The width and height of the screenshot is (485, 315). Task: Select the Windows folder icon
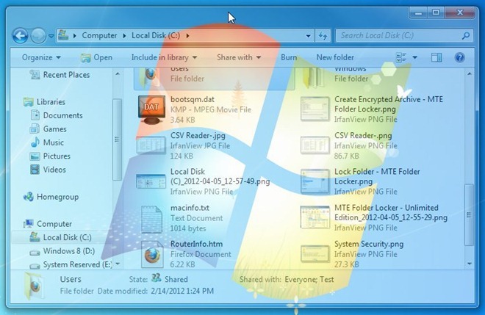tap(313, 78)
